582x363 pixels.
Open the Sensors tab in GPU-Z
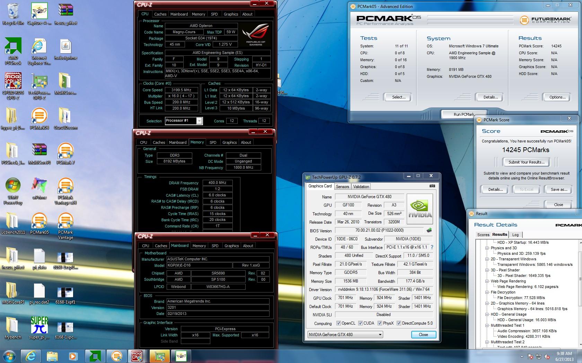343,187
